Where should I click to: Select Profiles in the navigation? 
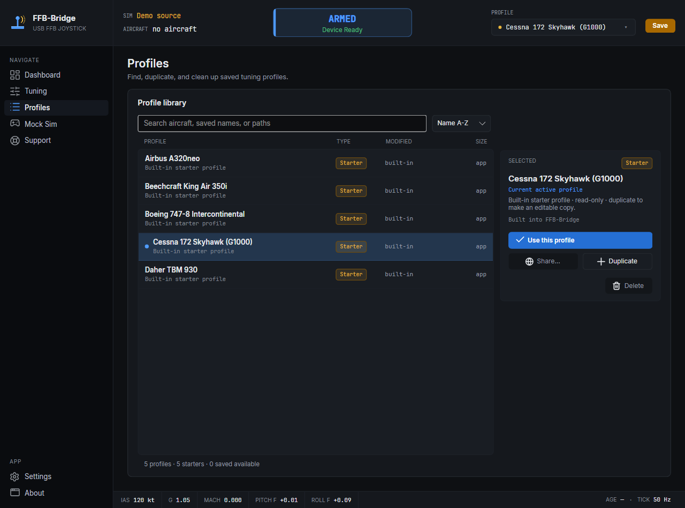pyautogui.click(x=56, y=108)
